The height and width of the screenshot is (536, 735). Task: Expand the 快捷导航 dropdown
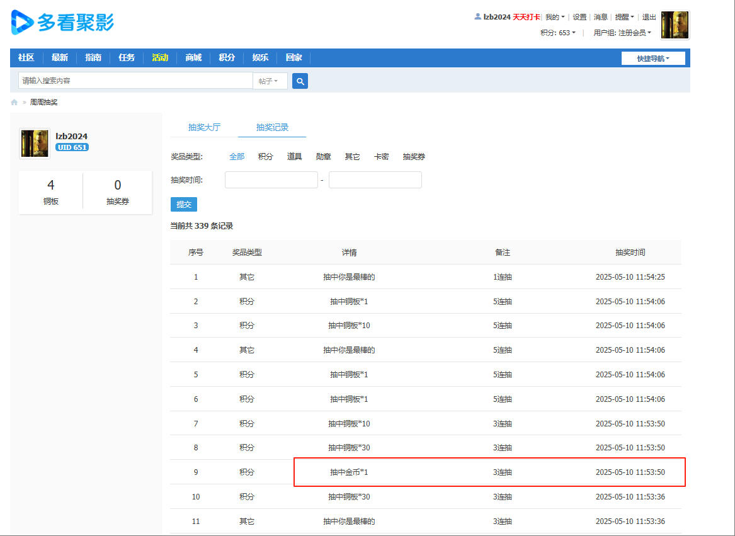coord(653,58)
